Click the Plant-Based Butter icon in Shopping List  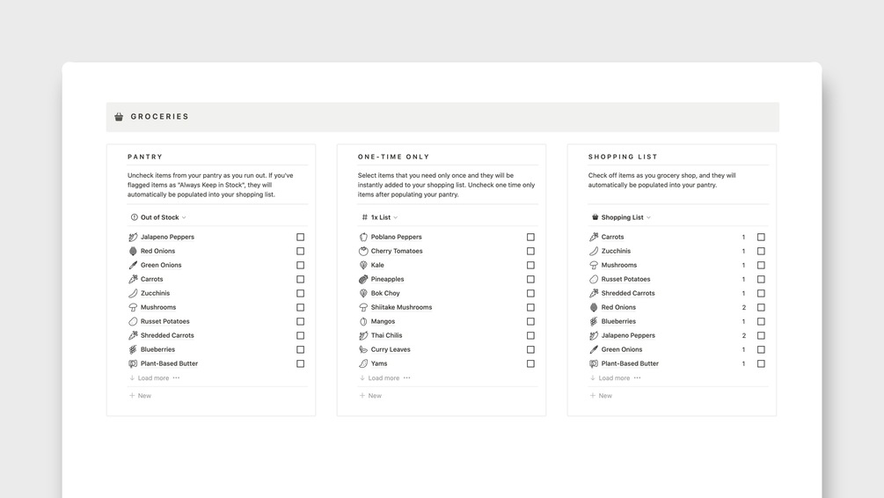[x=595, y=364]
